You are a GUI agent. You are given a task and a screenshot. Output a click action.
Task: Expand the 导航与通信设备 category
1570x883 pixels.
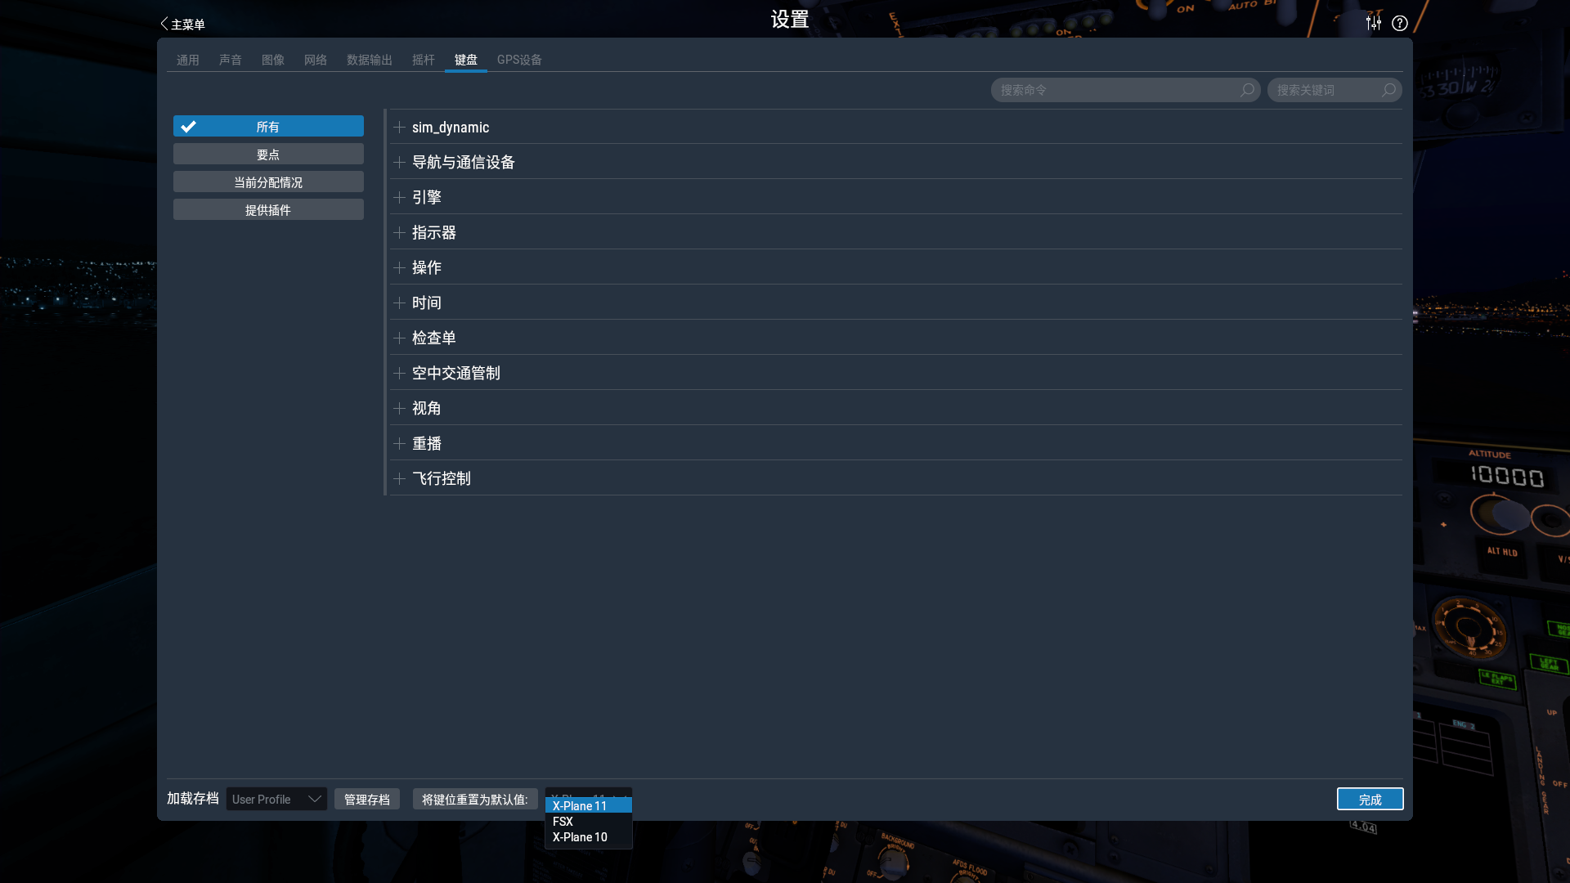pos(398,162)
